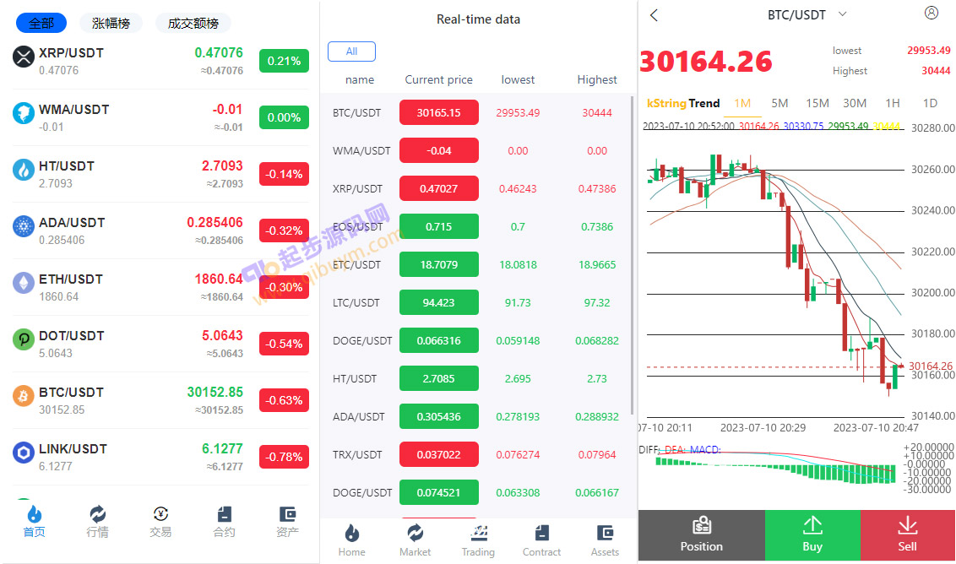The width and height of the screenshot is (956, 564).
Task: Switch chart to 1D interval
Action: tap(930, 103)
